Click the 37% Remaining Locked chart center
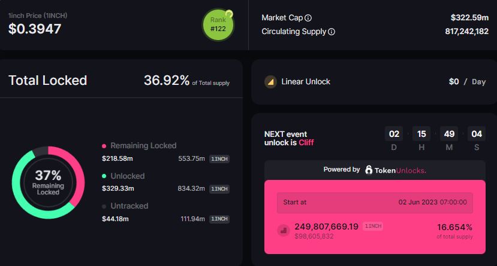Screen dimensions: 497x266 point(48,182)
